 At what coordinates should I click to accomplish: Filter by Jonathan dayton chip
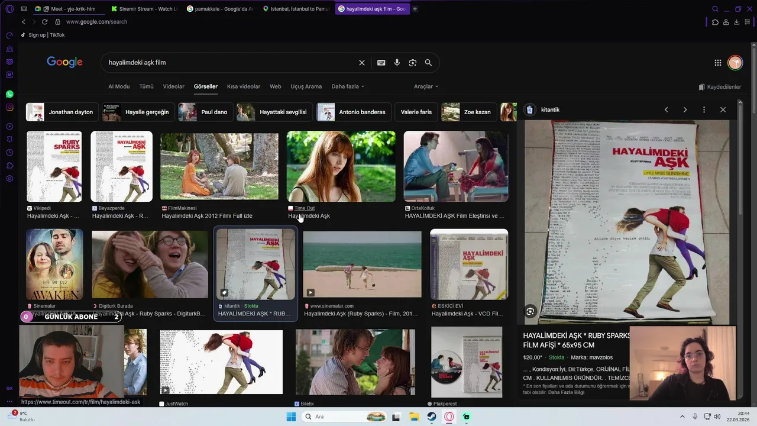click(x=63, y=112)
